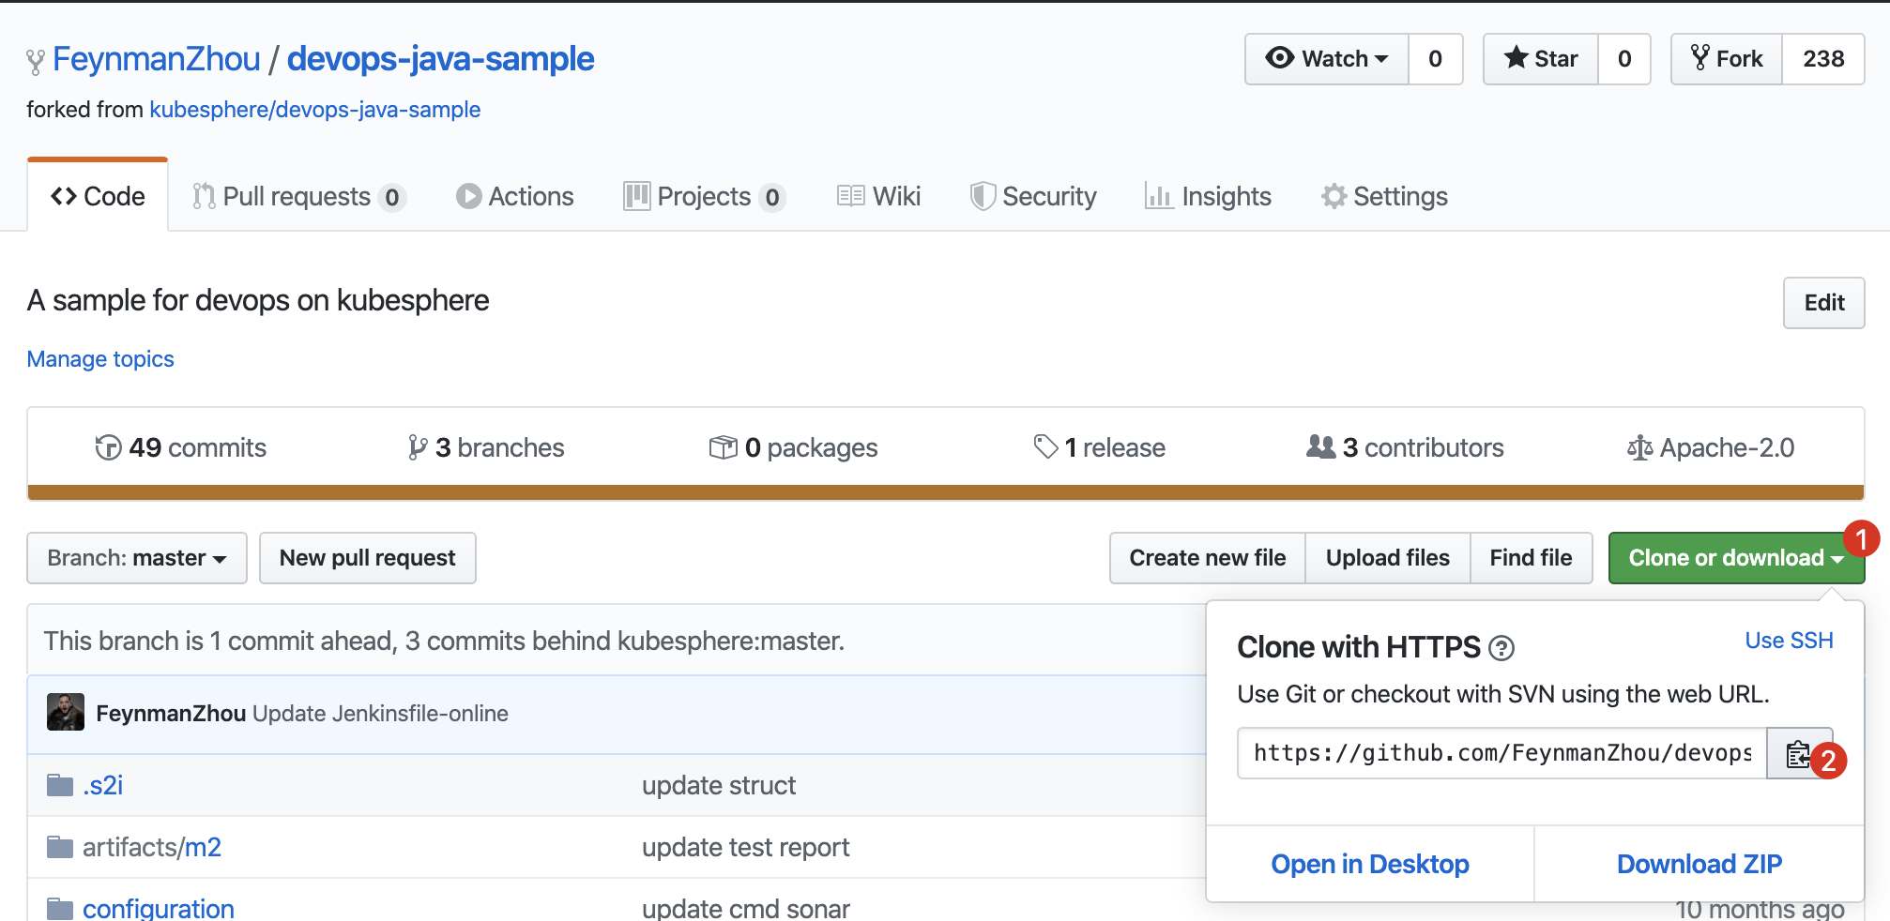The height and width of the screenshot is (921, 1890).
Task: Open repository Settings tab
Action: 1385,196
